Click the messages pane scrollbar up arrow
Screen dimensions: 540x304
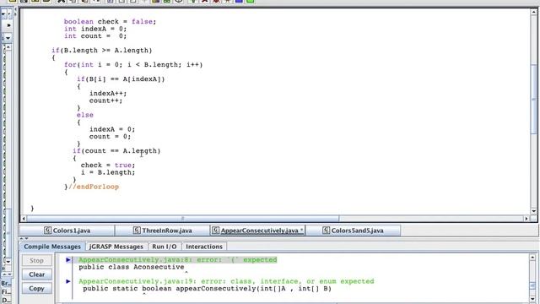532,257
